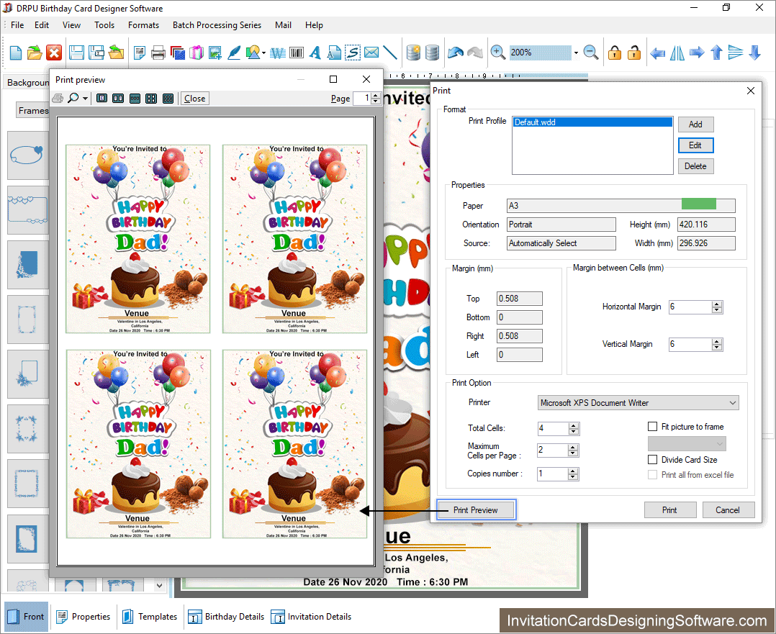Click the WordArt W icon
This screenshot has width=776, height=634.
[278, 53]
